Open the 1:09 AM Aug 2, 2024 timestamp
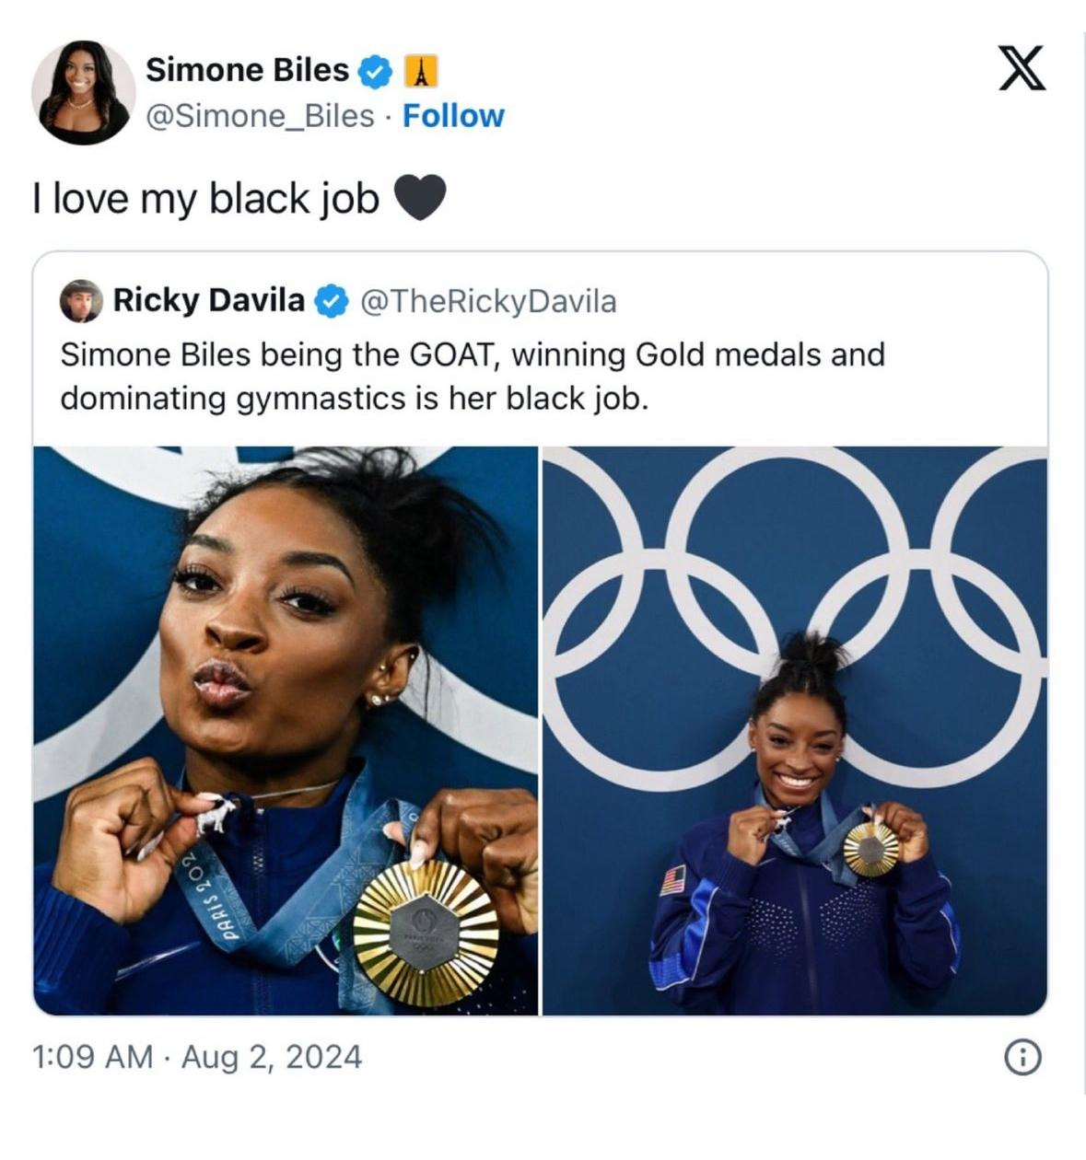1086x1160 pixels. 197,1057
